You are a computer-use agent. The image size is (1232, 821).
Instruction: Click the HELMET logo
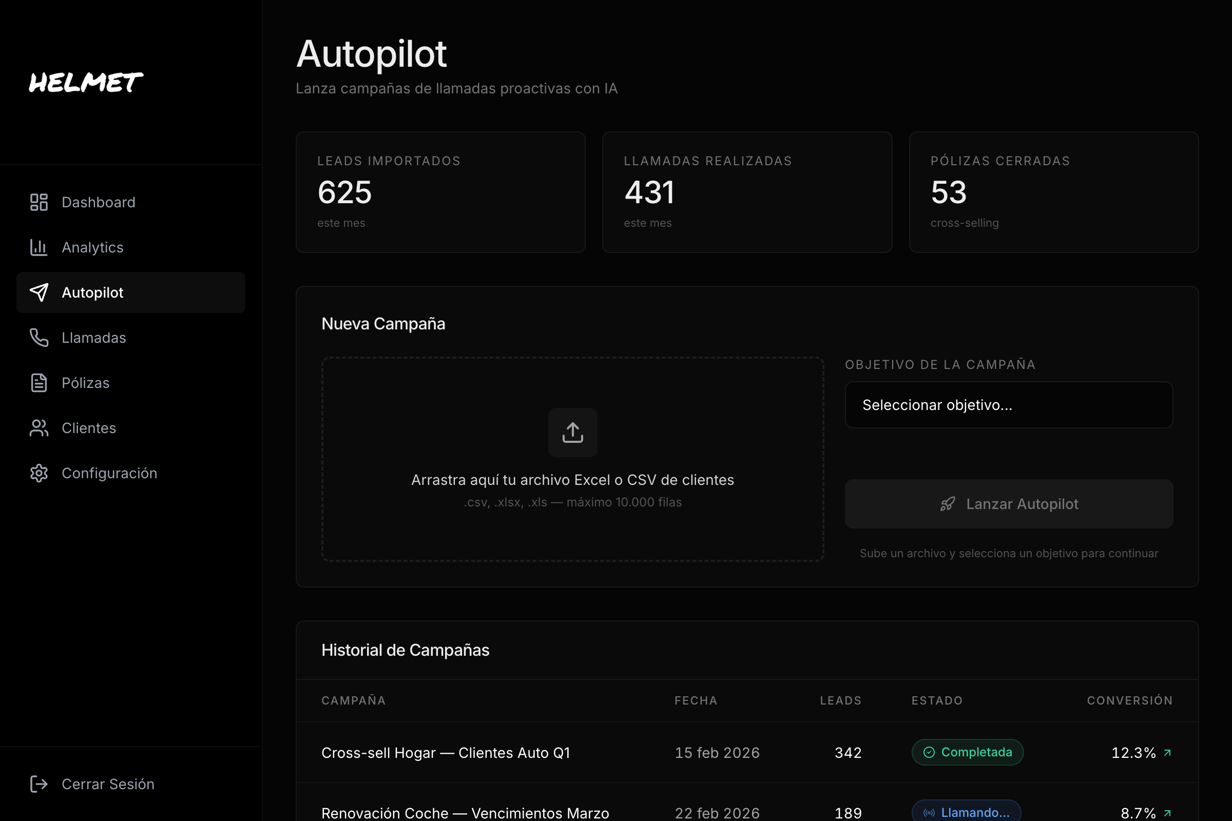point(85,82)
